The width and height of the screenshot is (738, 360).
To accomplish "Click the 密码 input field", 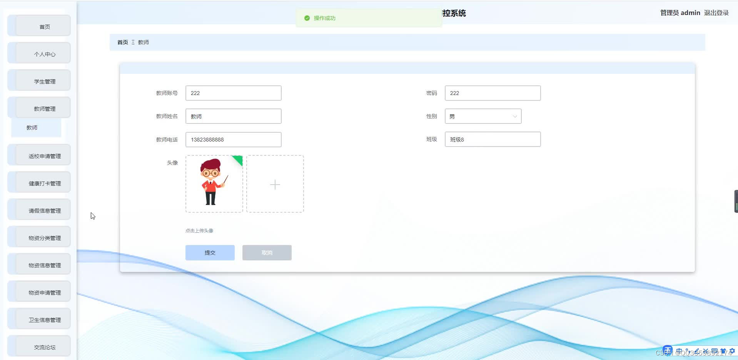I will coord(493,93).
